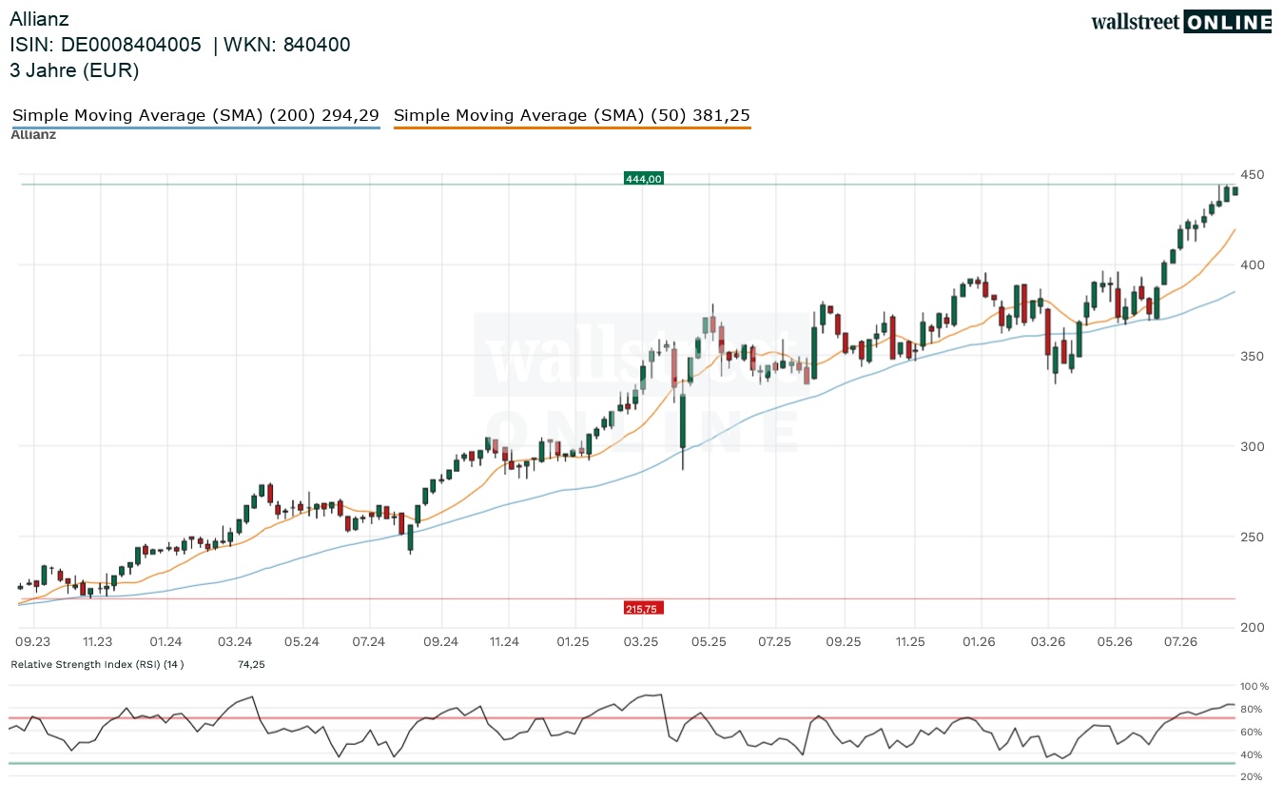Click the RSI value 74,25
Image resolution: width=1283 pixels, height=802 pixels.
click(251, 664)
